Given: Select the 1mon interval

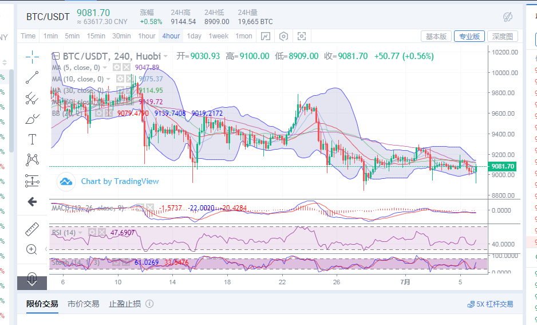Looking at the screenshot, I should pos(244,36).
